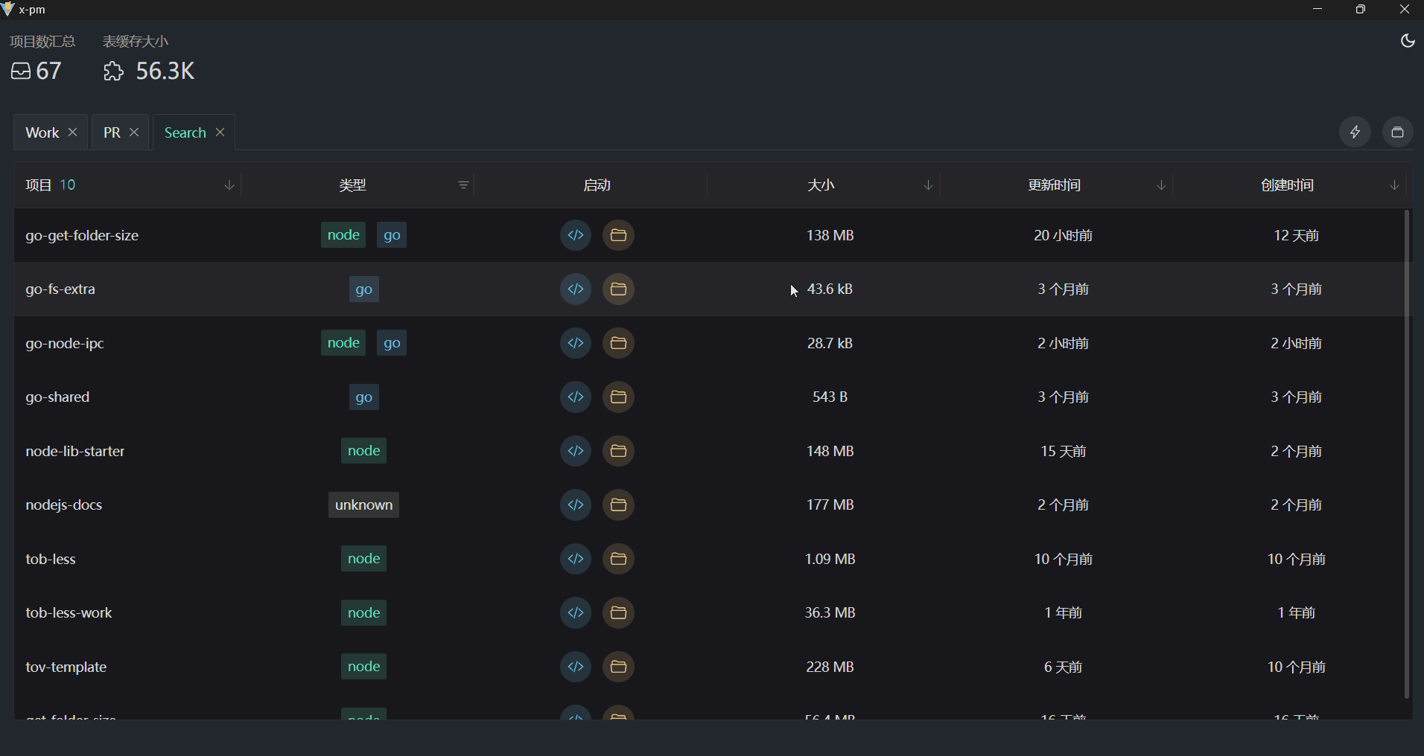Open go-get-folder-size folder location

click(x=618, y=235)
